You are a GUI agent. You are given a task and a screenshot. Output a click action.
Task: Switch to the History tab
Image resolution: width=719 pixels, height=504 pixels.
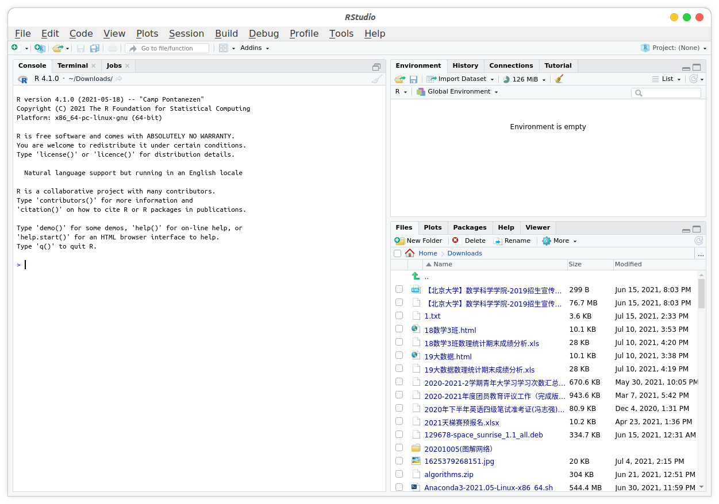point(465,65)
